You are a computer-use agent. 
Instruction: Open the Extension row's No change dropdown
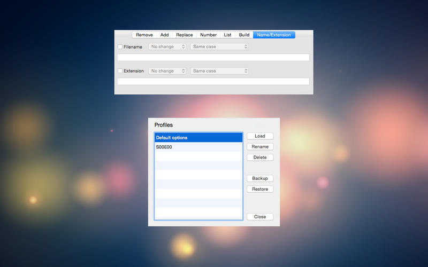point(167,71)
